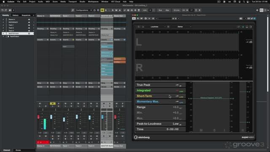This screenshot has height=152, width=270.
Task: Click the SuperVision plugin W write button
Action: (x=141, y=19)
